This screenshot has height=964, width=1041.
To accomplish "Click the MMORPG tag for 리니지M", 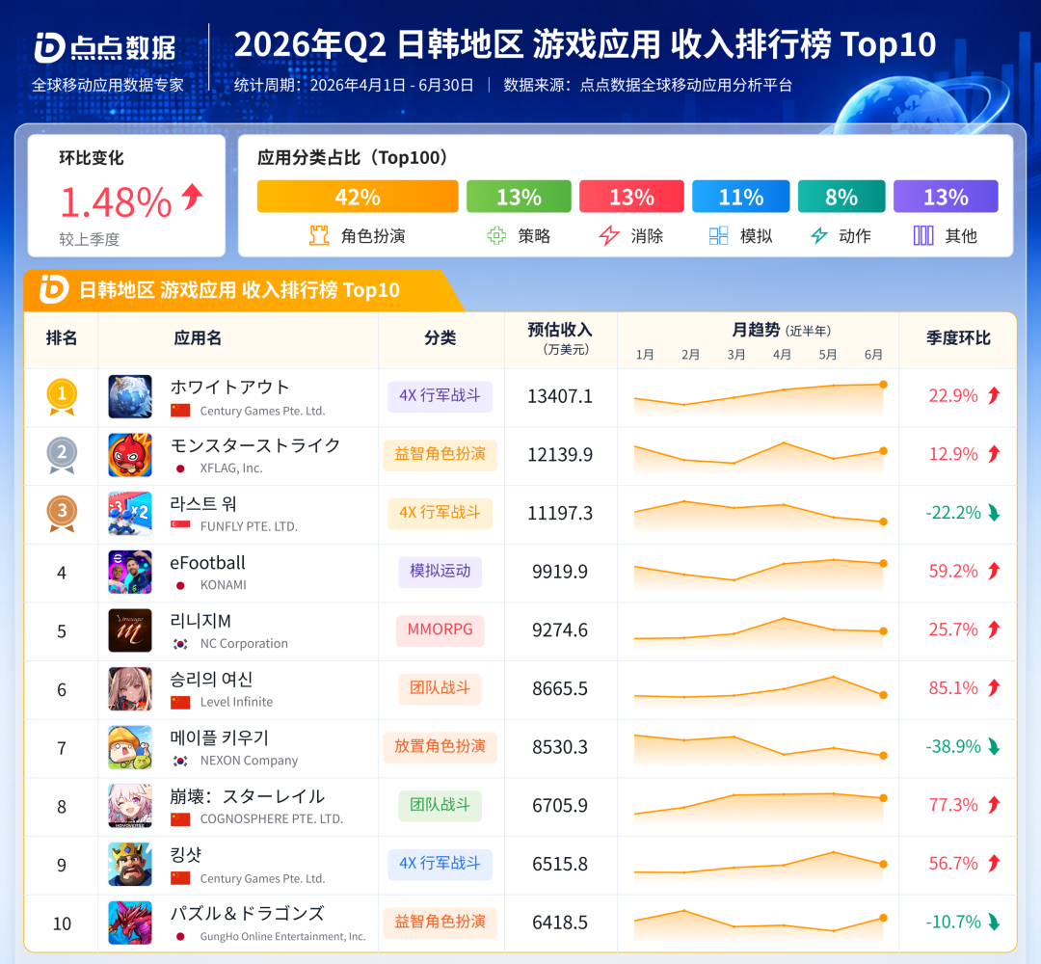I will pyautogui.click(x=440, y=630).
